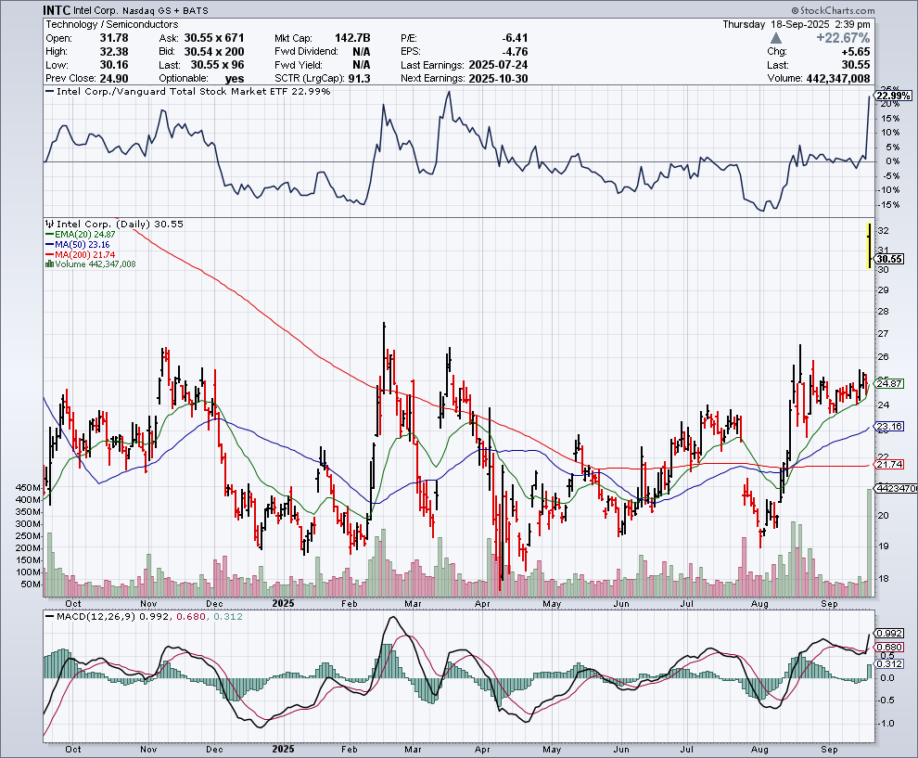Click the 28 price level on the right axis
The width and height of the screenshot is (918, 758).
pyautogui.click(x=883, y=312)
